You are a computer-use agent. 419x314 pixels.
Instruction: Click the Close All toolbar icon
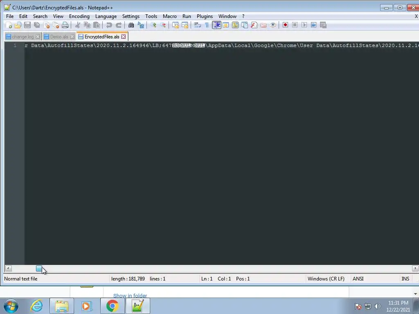tap(56, 25)
